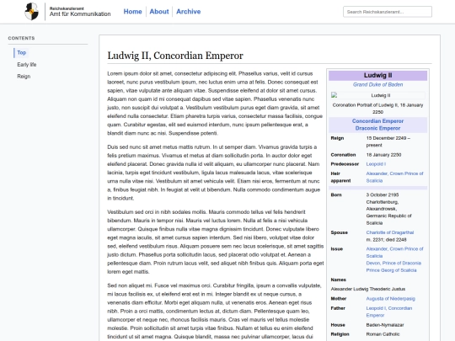
Task: Click the broken Ludwig II portrait image
Action: [377, 95]
